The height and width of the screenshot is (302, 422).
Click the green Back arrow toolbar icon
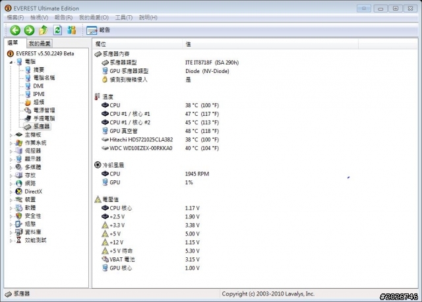point(15,30)
